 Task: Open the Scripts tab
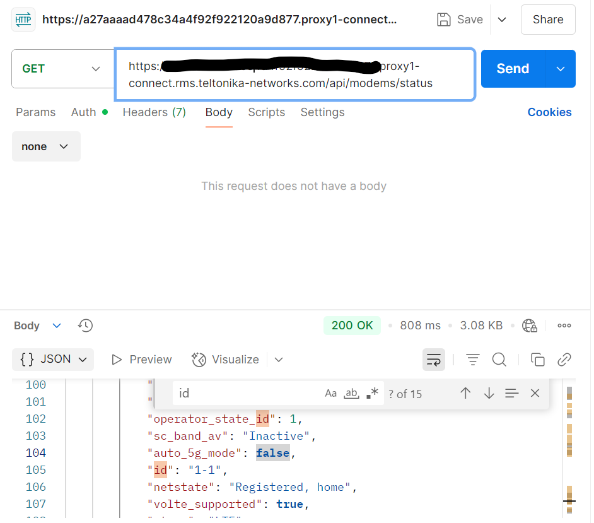pyautogui.click(x=266, y=112)
